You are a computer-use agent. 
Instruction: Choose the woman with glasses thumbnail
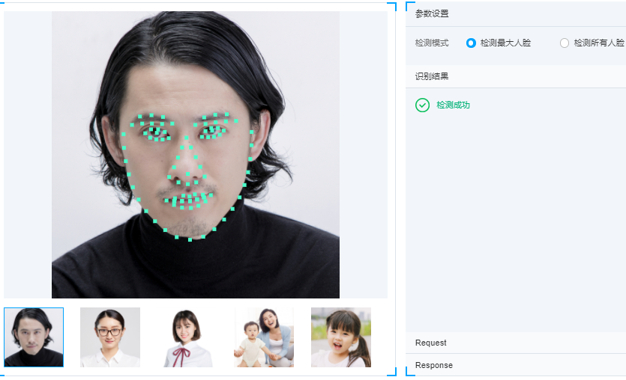[x=110, y=337]
